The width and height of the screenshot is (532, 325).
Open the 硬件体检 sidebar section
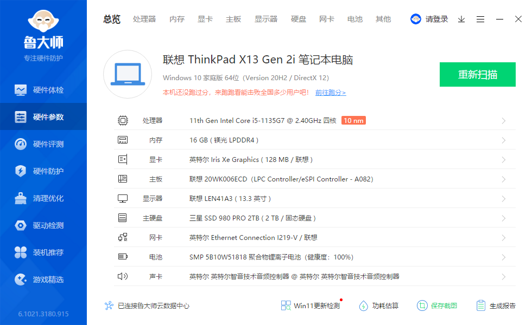[x=43, y=90]
